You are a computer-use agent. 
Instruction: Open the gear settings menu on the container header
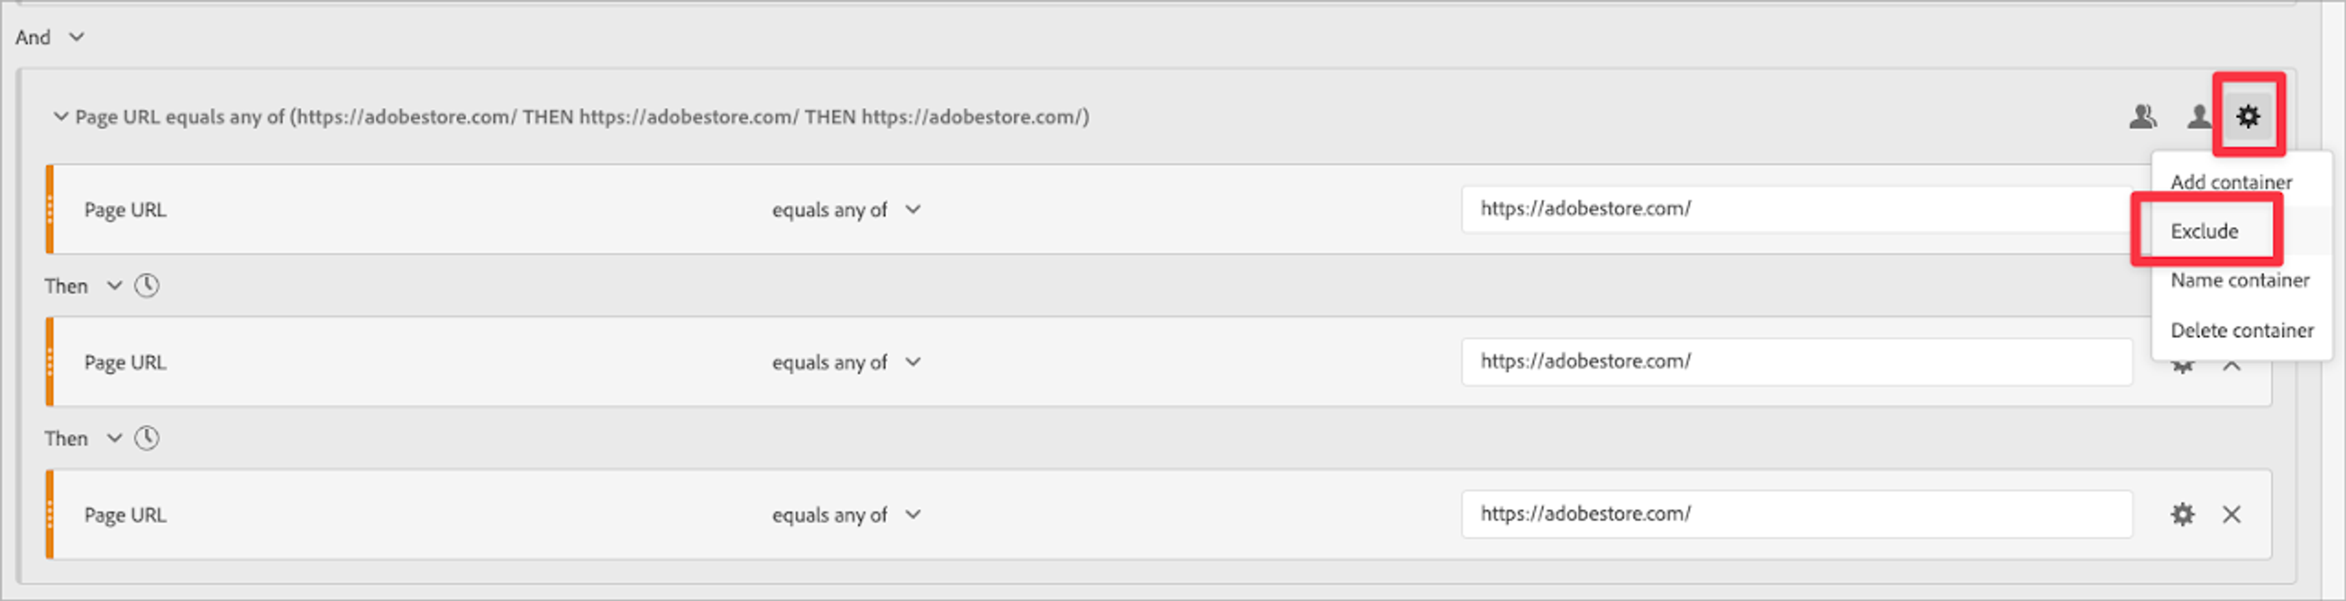click(2248, 115)
